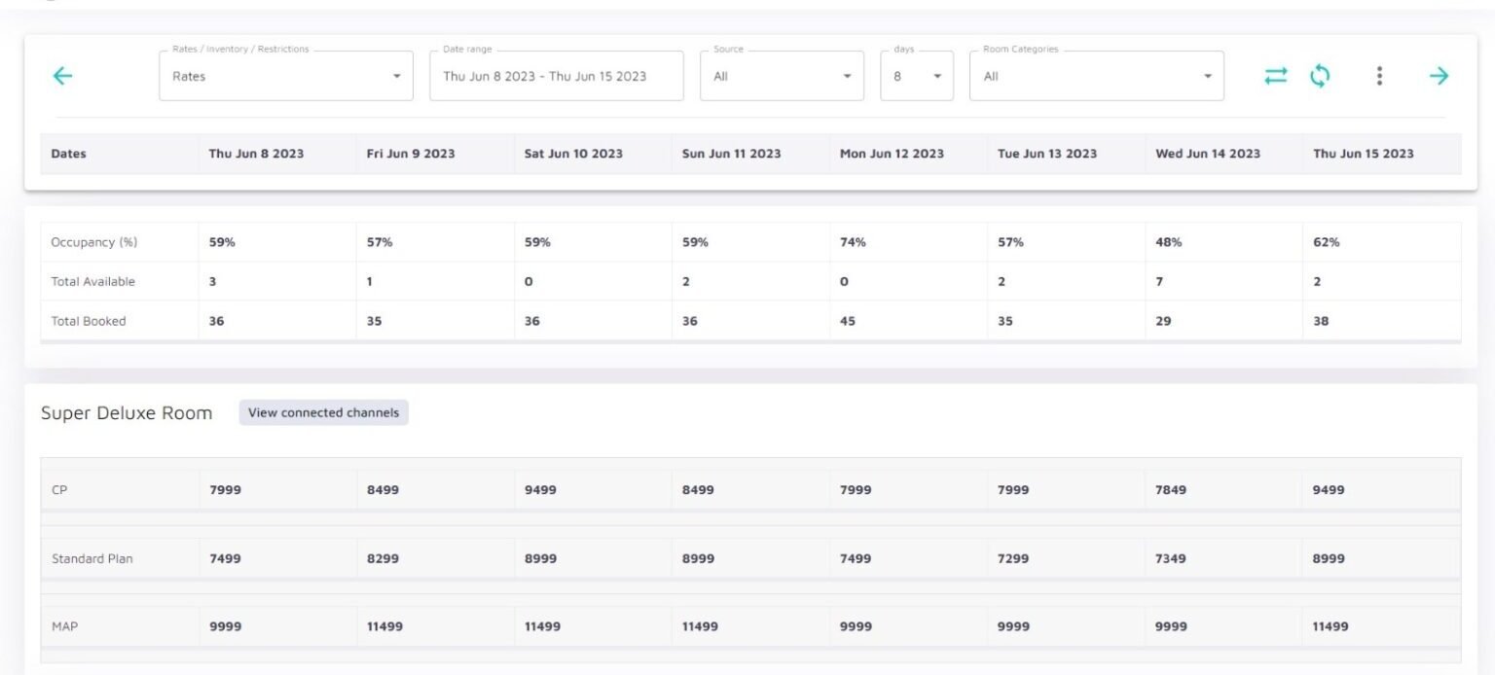Expand the Source dropdown

[x=782, y=76]
